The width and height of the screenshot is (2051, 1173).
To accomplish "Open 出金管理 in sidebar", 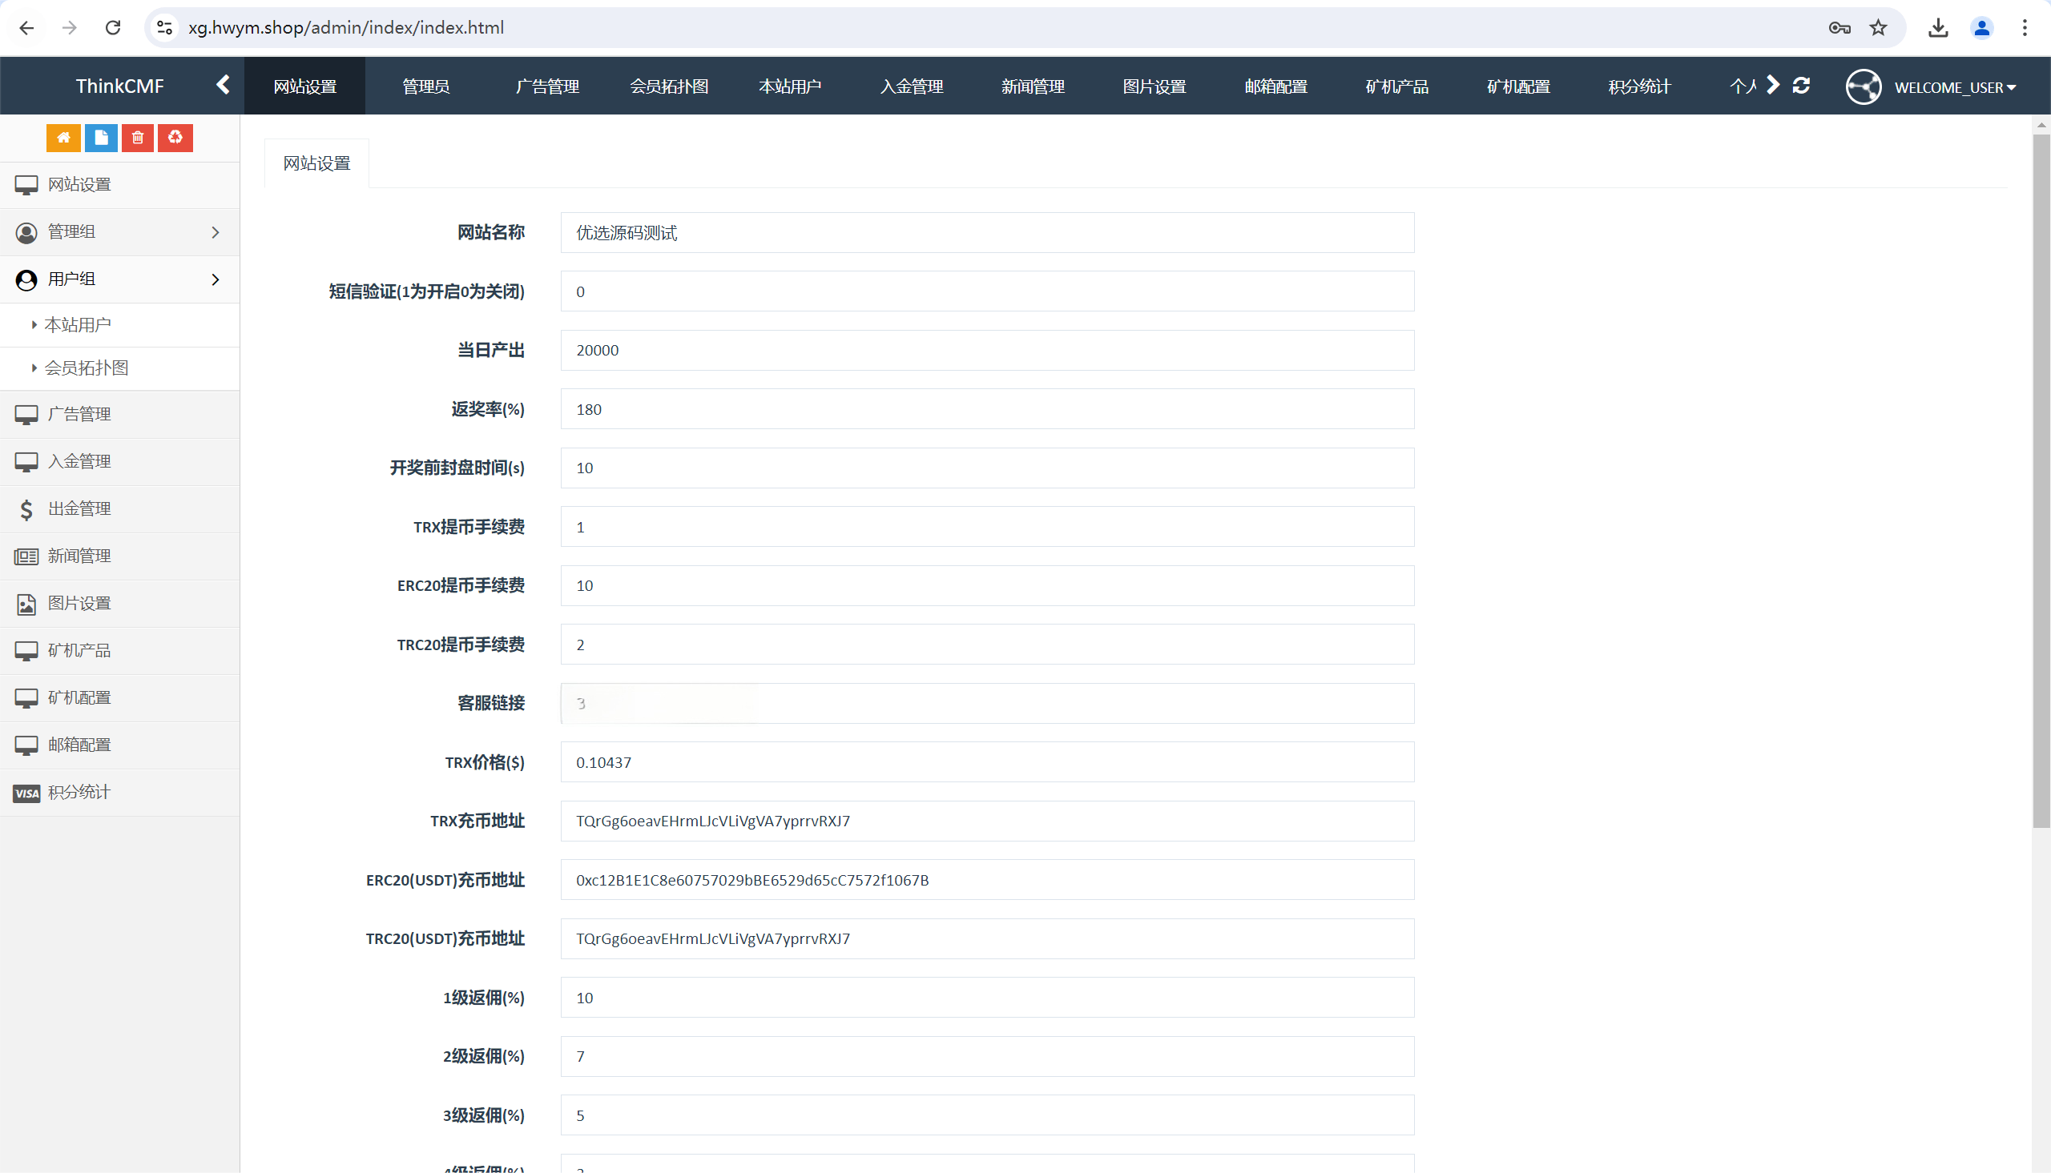I will pyautogui.click(x=79, y=508).
